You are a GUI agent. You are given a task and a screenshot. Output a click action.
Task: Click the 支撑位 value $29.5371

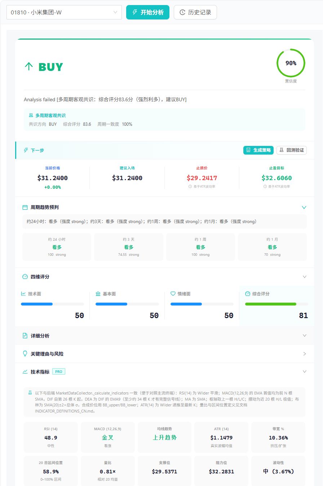pyautogui.click(x=164, y=472)
